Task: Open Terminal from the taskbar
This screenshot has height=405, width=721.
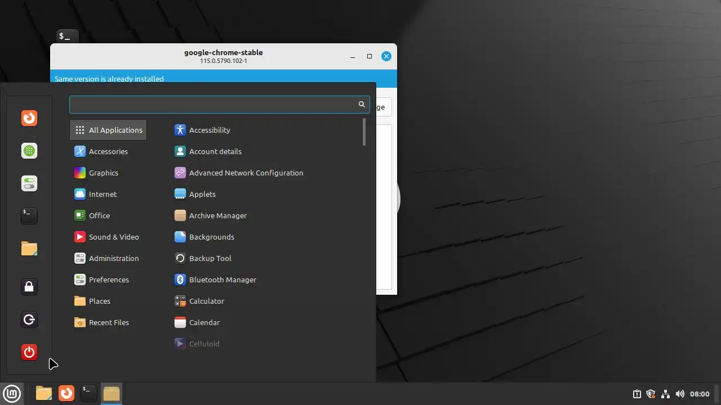Action: point(89,393)
